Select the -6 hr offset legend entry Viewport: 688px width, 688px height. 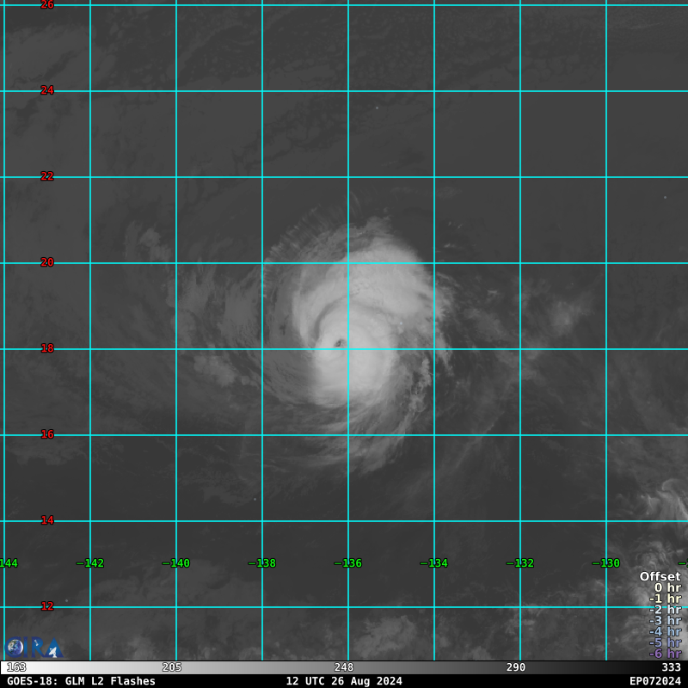[x=665, y=654]
